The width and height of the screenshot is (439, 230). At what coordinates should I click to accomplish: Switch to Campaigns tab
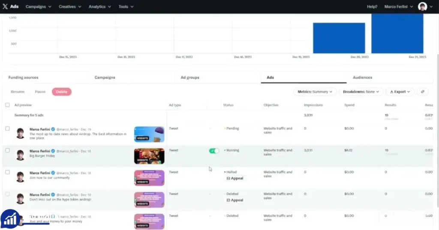[105, 77]
